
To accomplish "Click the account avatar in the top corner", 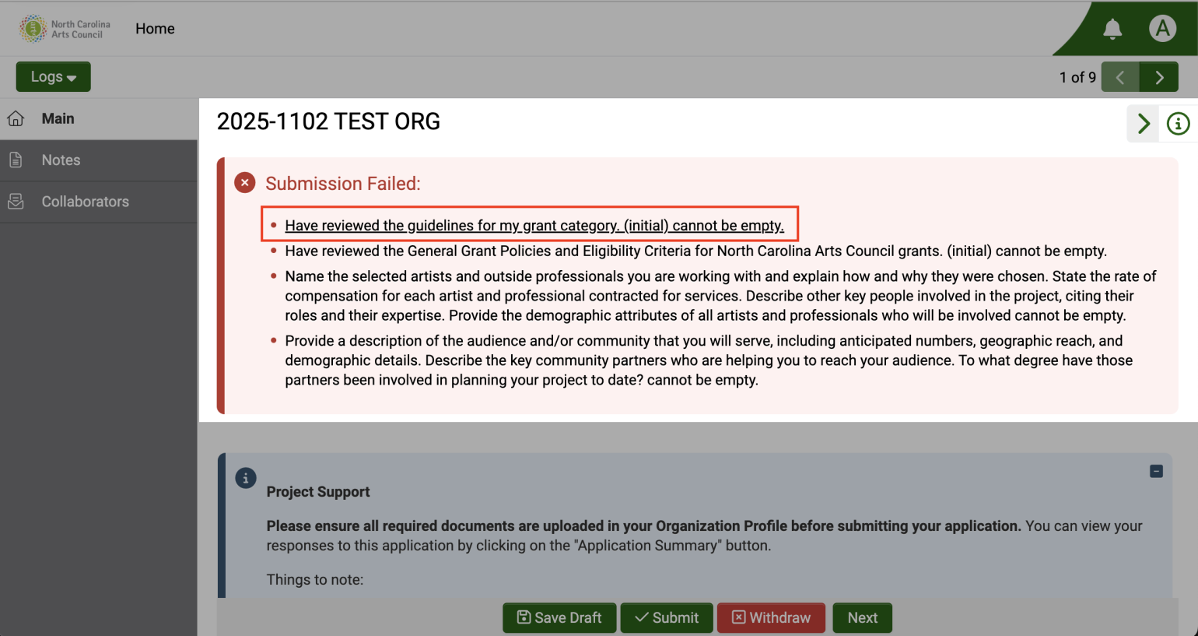I will pyautogui.click(x=1162, y=28).
